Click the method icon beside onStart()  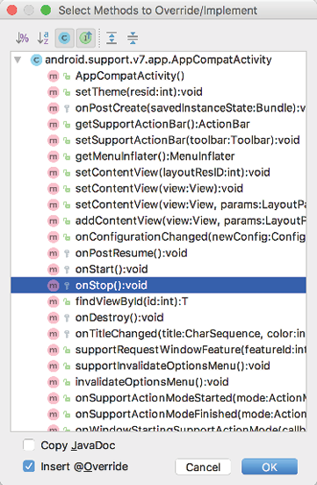pos(54,269)
